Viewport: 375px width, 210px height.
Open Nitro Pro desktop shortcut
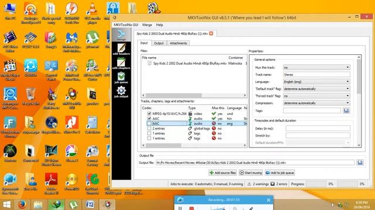point(71,125)
